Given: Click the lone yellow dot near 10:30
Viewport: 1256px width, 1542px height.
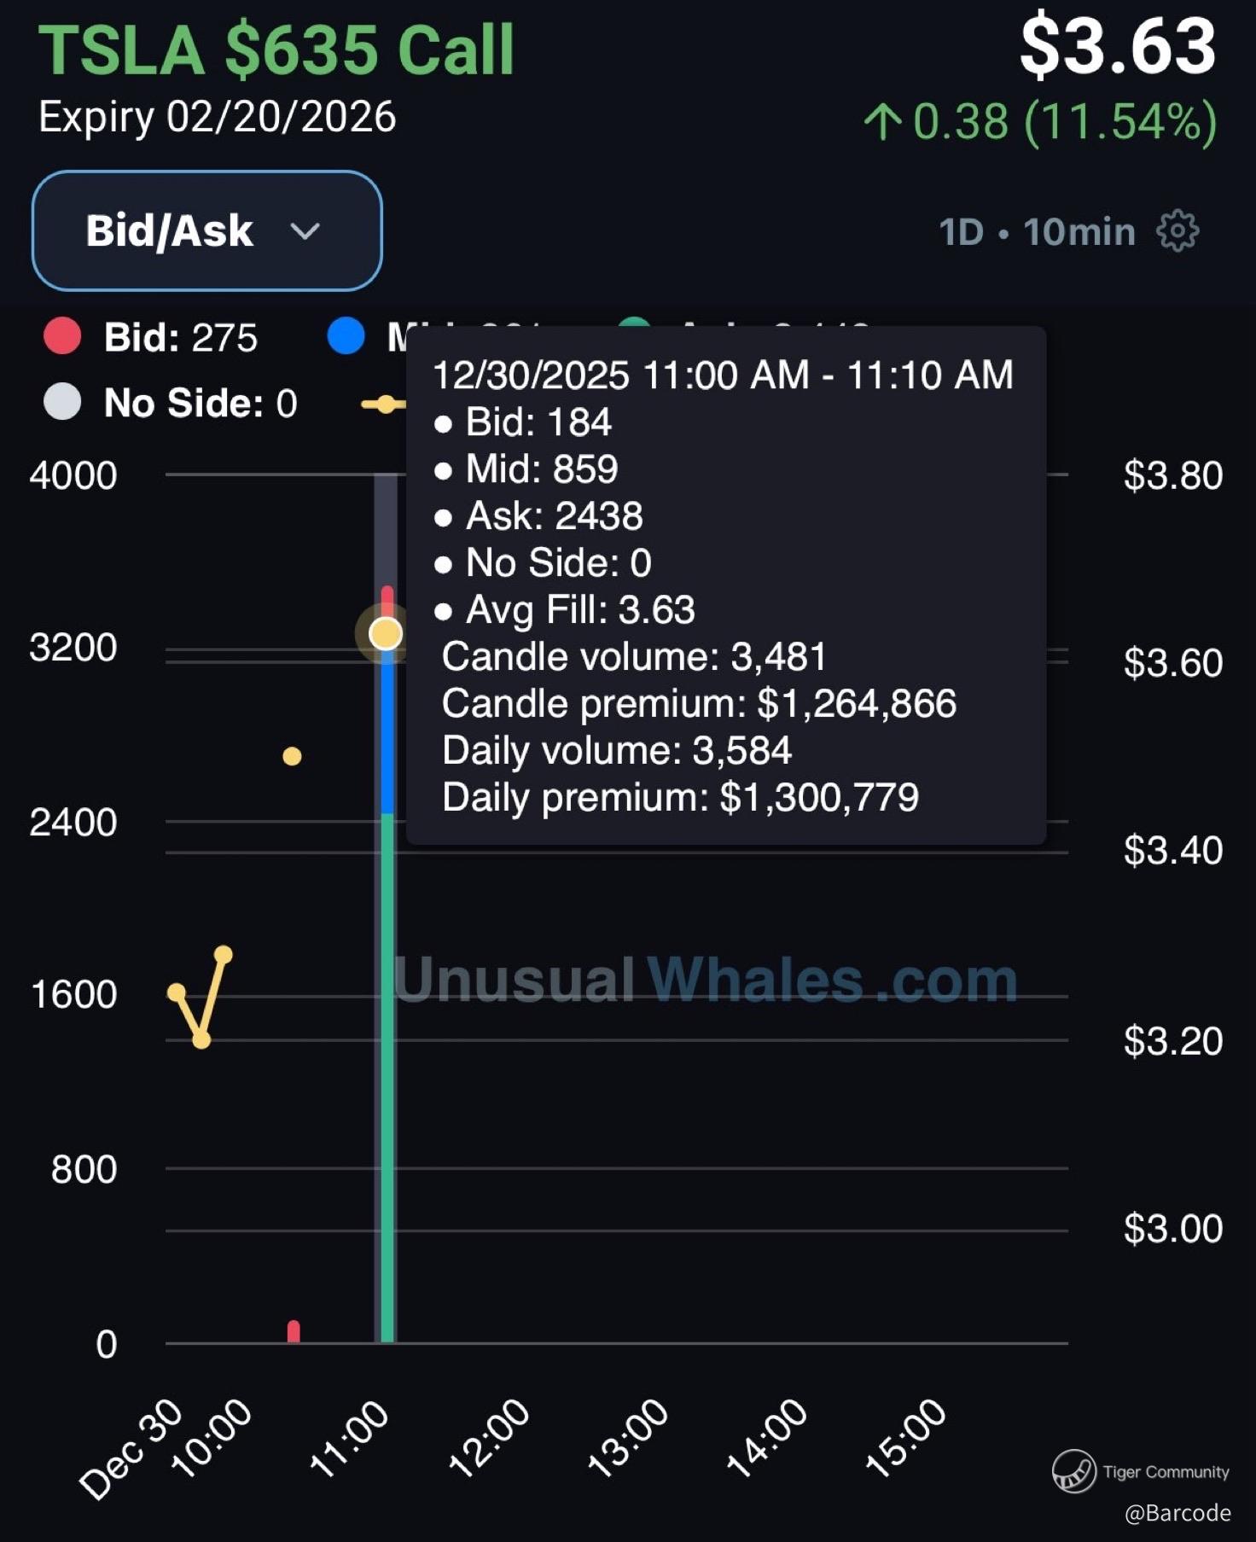Looking at the screenshot, I should point(292,756).
